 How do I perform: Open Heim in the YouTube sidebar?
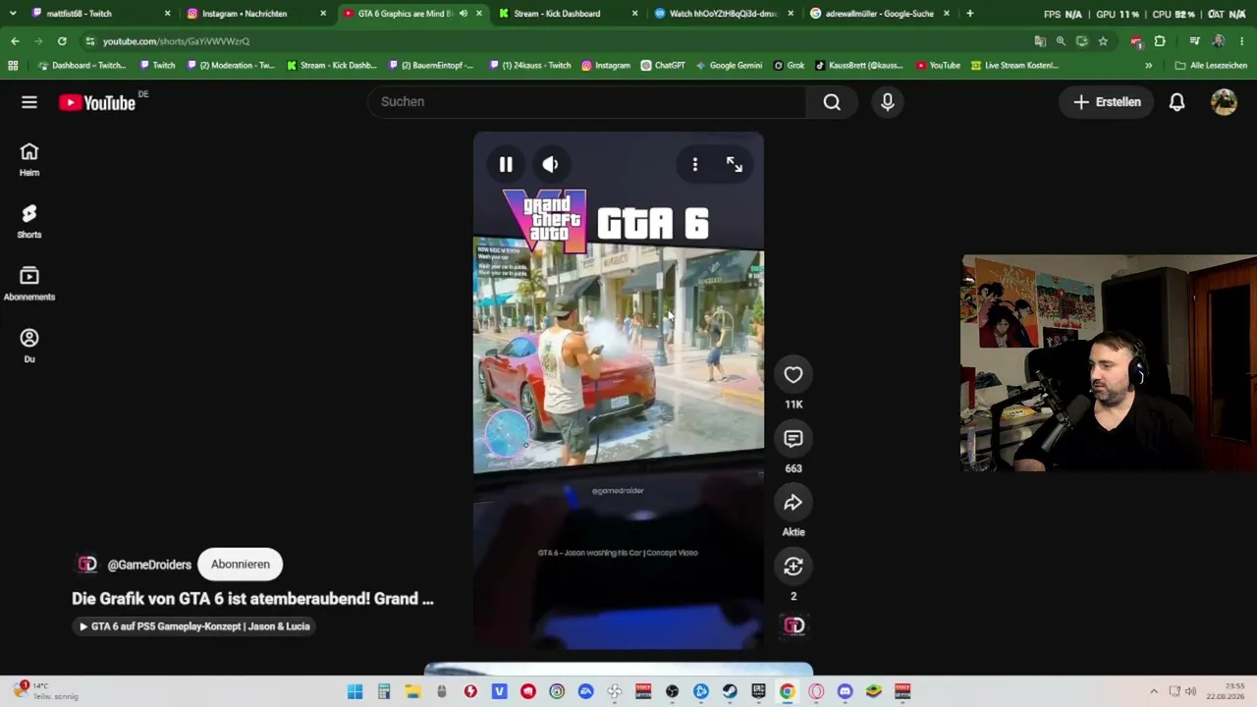[29, 159]
